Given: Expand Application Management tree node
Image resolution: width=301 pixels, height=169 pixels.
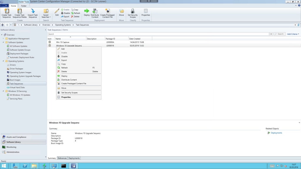Looking at the screenshot, I should click(3, 38).
